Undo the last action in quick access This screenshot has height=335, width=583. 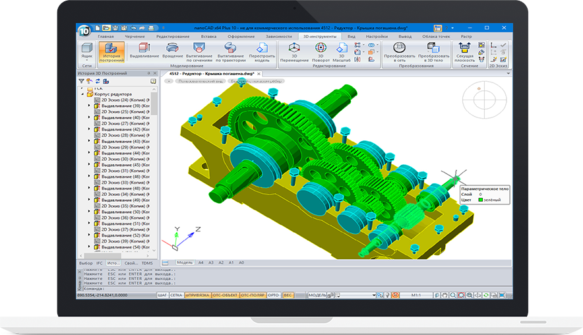[133, 28]
